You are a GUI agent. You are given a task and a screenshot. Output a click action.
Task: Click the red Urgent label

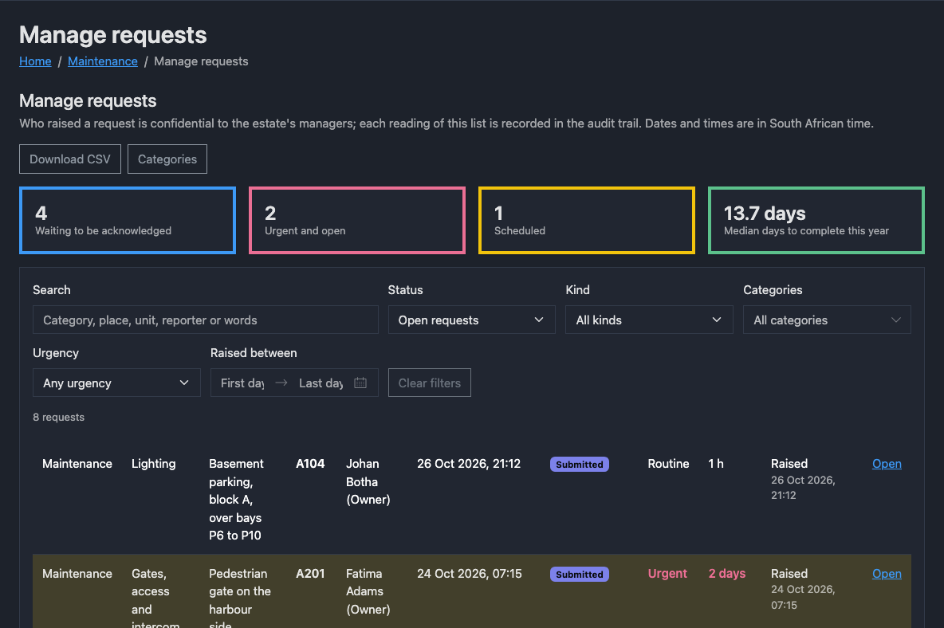pos(667,574)
